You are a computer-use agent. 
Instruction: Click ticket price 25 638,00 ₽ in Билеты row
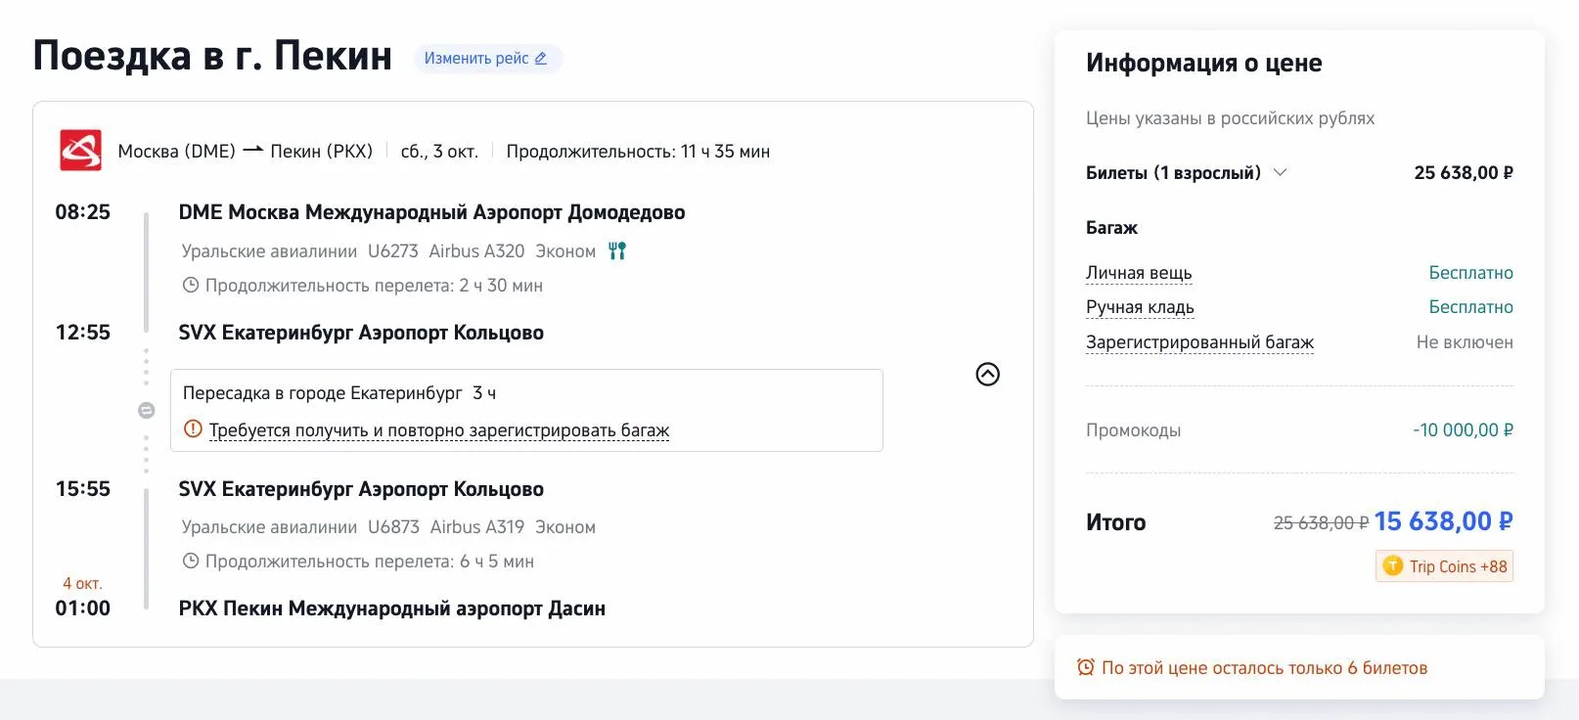click(x=1464, y=172)
